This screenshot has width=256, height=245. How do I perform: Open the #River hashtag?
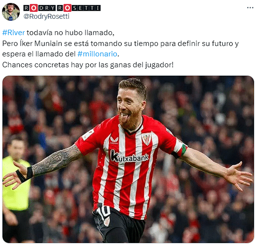pos(13,33)
